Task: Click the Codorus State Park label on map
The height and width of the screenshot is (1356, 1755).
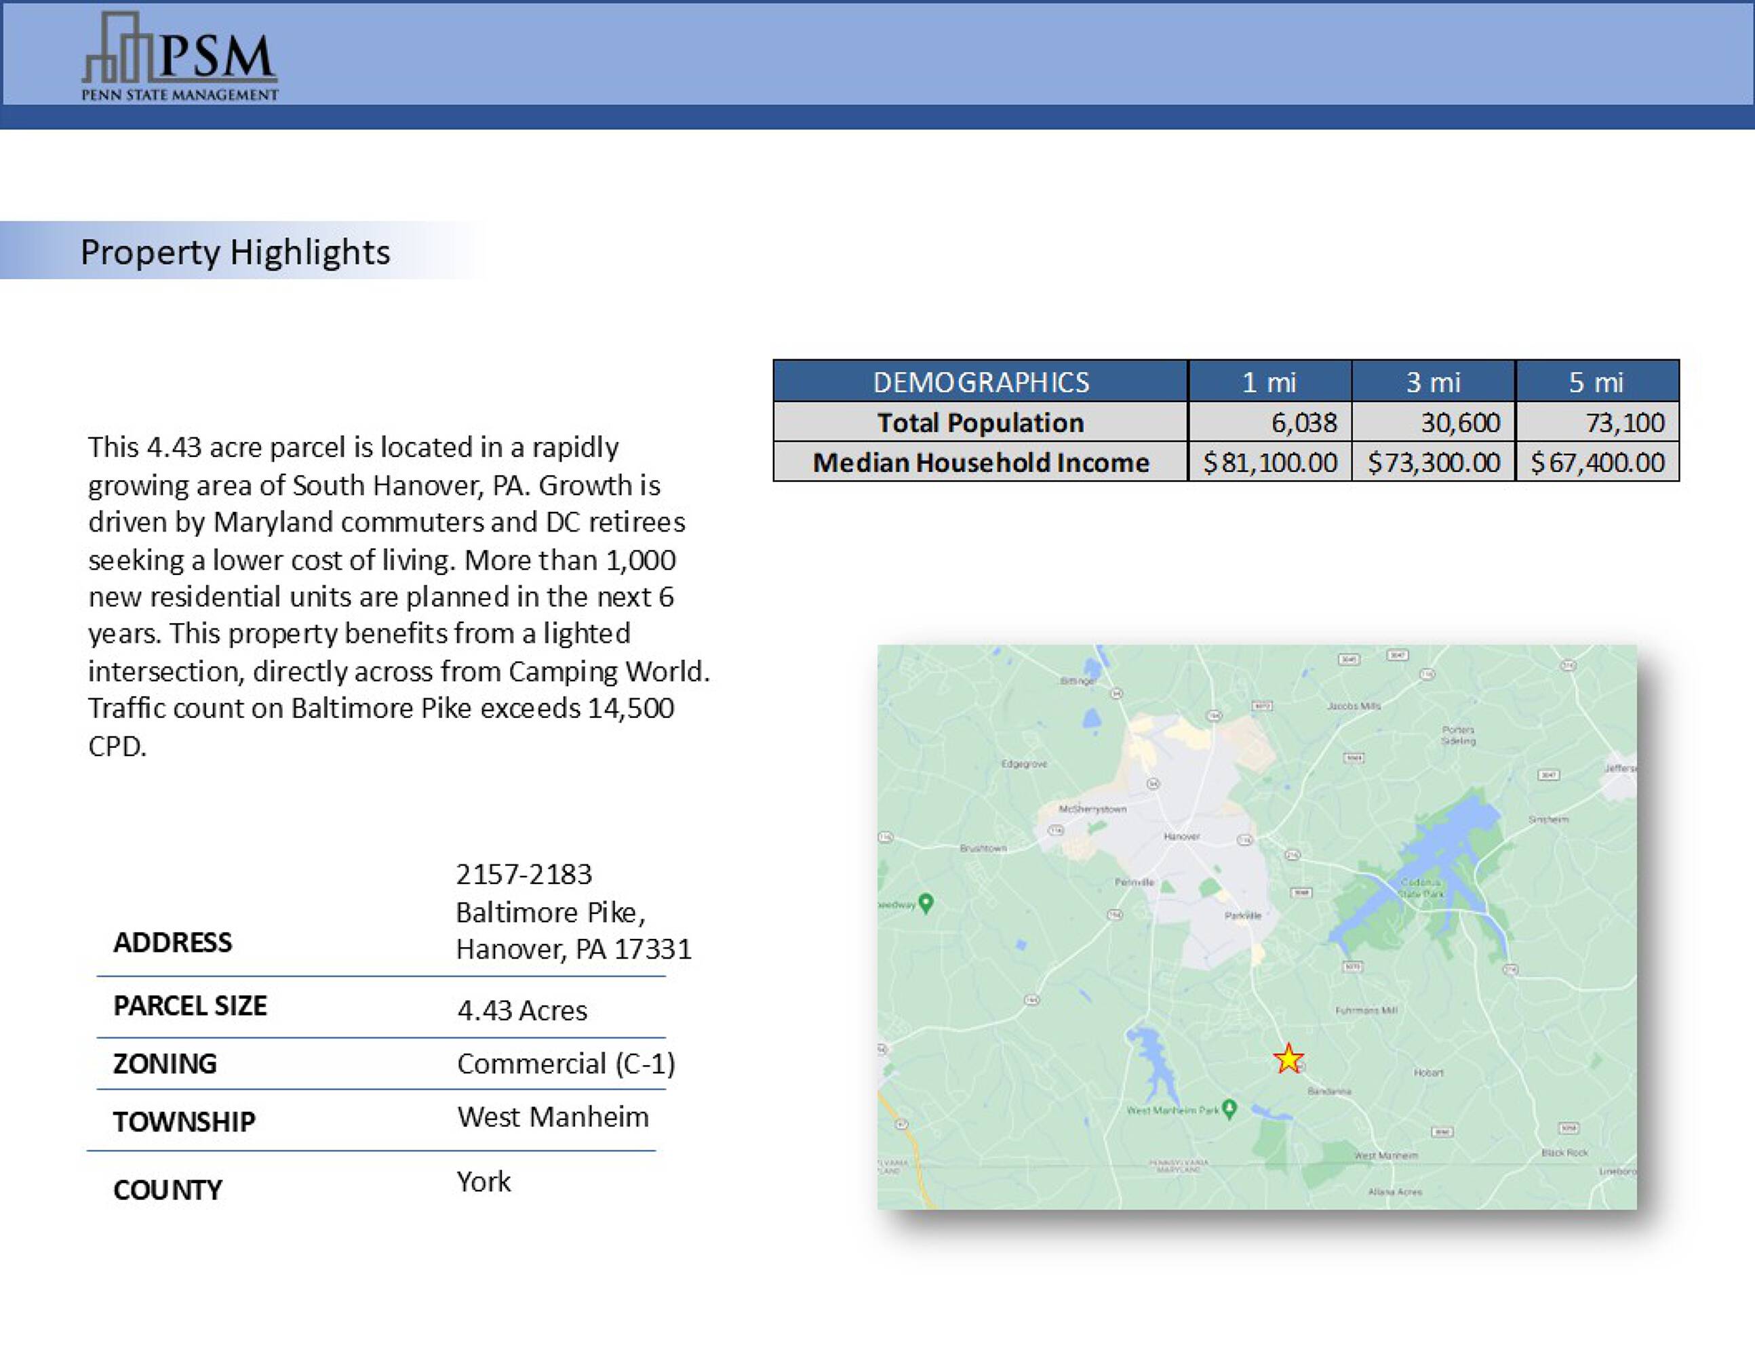Action: (1421, 888)
